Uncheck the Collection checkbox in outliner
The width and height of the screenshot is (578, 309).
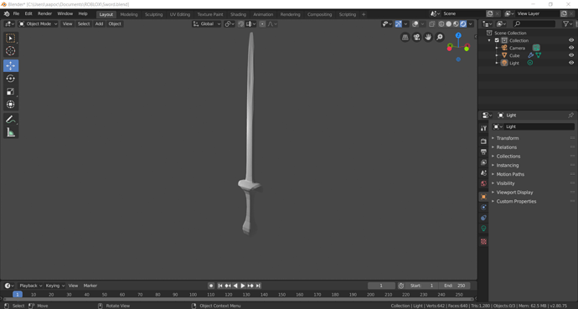(497, 40)
